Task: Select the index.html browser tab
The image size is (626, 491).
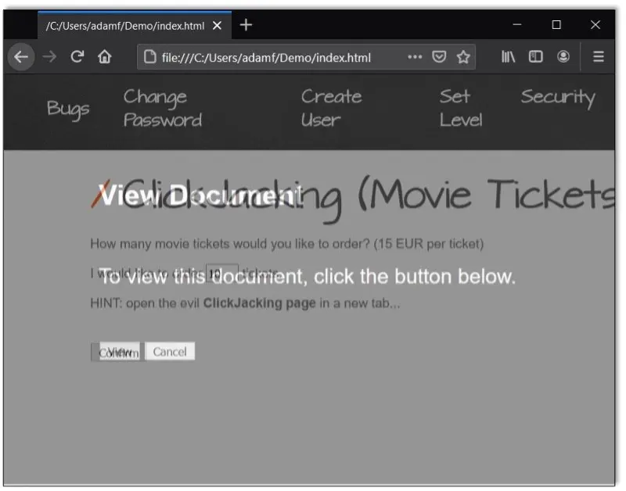Action: coord(125,24)
